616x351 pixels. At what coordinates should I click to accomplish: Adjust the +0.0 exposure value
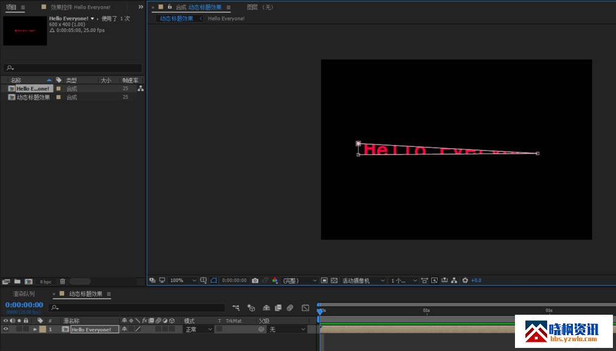coord(476,280)
